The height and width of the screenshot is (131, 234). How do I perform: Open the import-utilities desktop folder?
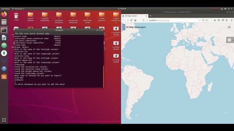click(30, 17)
